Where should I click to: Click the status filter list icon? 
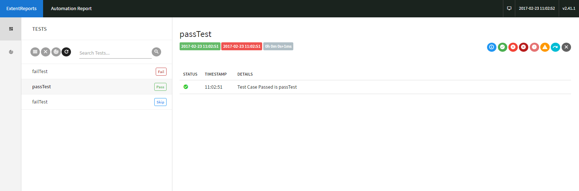35,52
